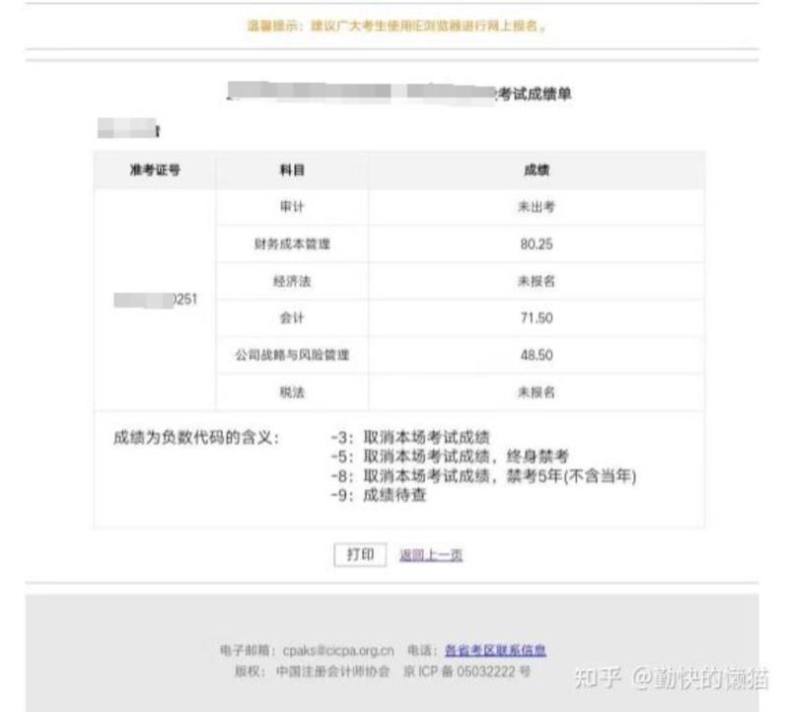
Task: Select the cpaks@cicpa.org.cn email address
Action: 338,650
